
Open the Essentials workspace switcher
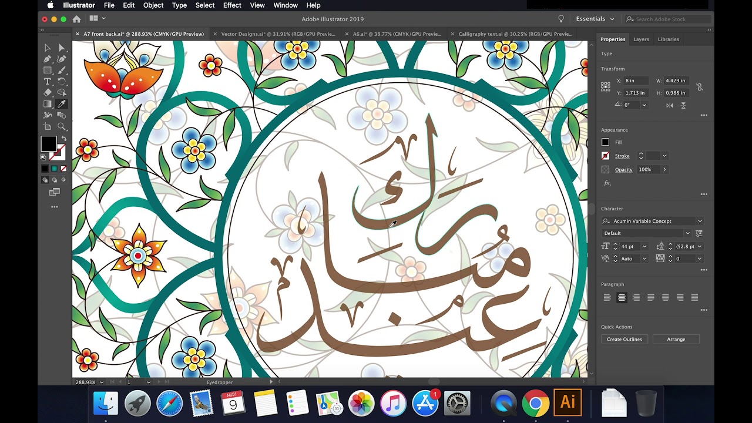[595, 19]
